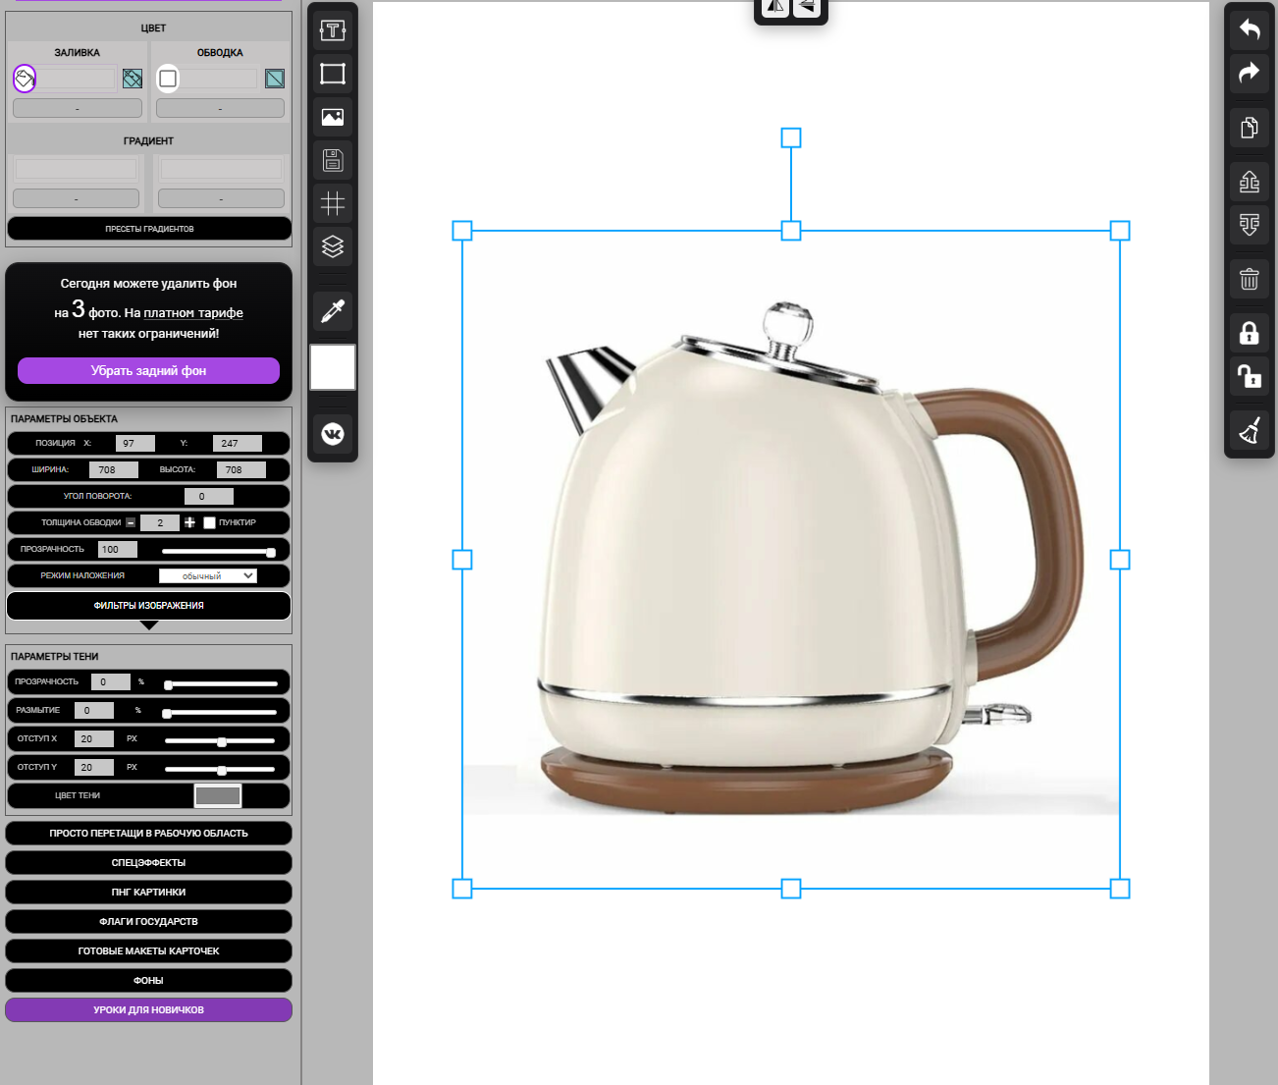Image resolution: width=1278 pixels, height=1085 pixels.
Task: Click the ЦВЕТ ТЕНИ gray swatch
Action: (218, 795)
